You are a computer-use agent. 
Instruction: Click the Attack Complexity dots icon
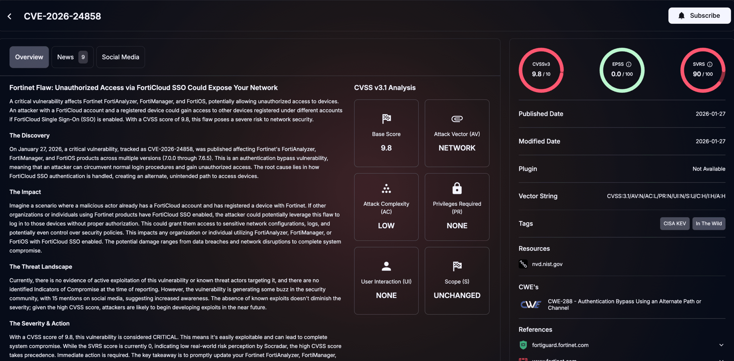pyautogui.click(x=386, y=188)
